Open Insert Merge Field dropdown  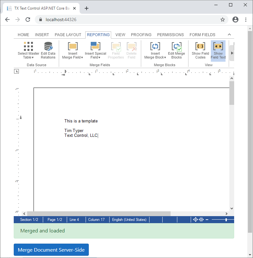[73, 51]
